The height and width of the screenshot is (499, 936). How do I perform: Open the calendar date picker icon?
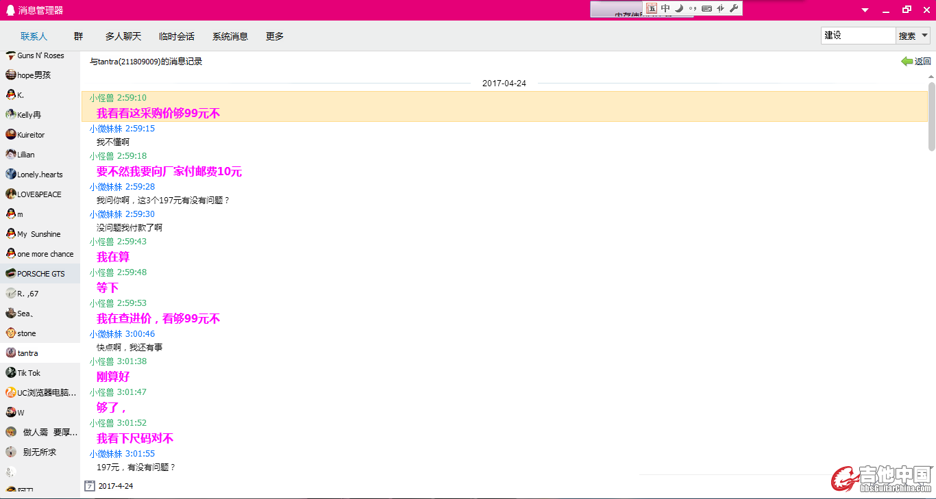(x=89, y=486)
